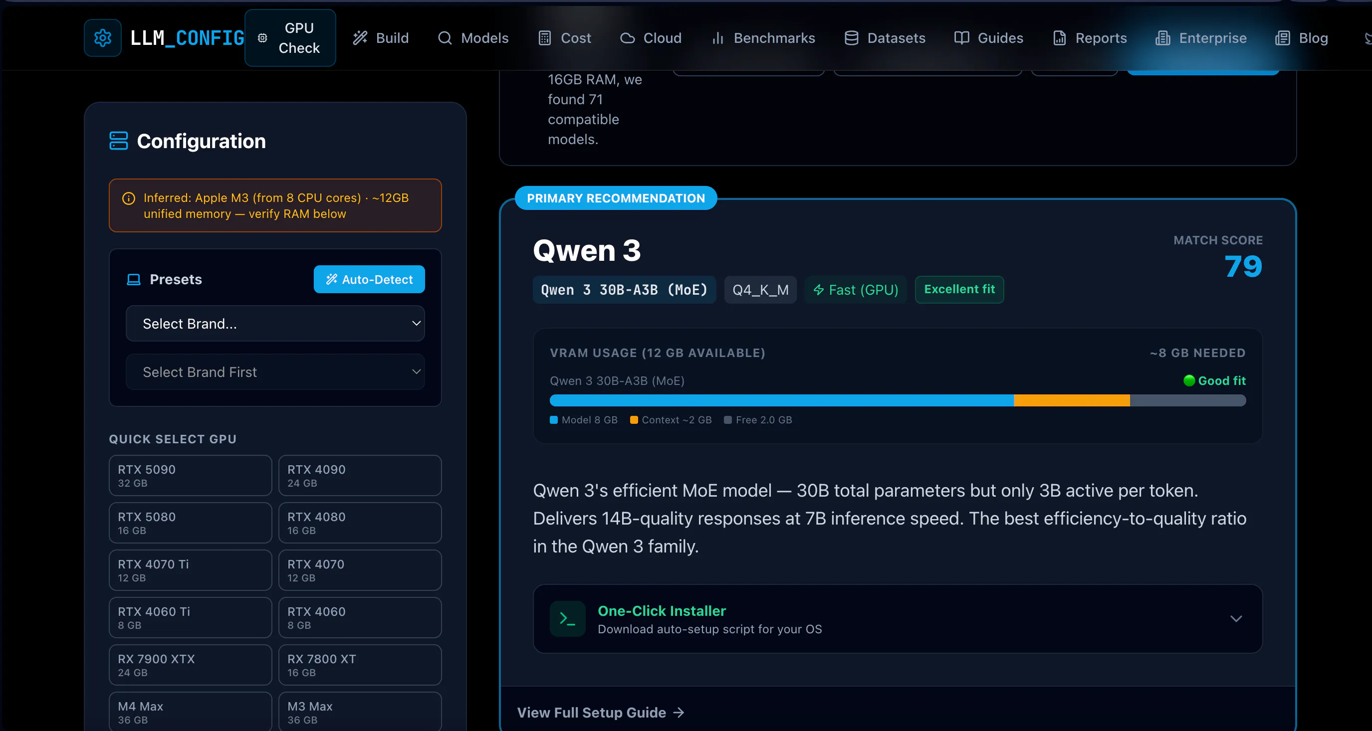Choose RTX 4080 16 GB quick select
1372x731 pixels.
click(360, 523)
